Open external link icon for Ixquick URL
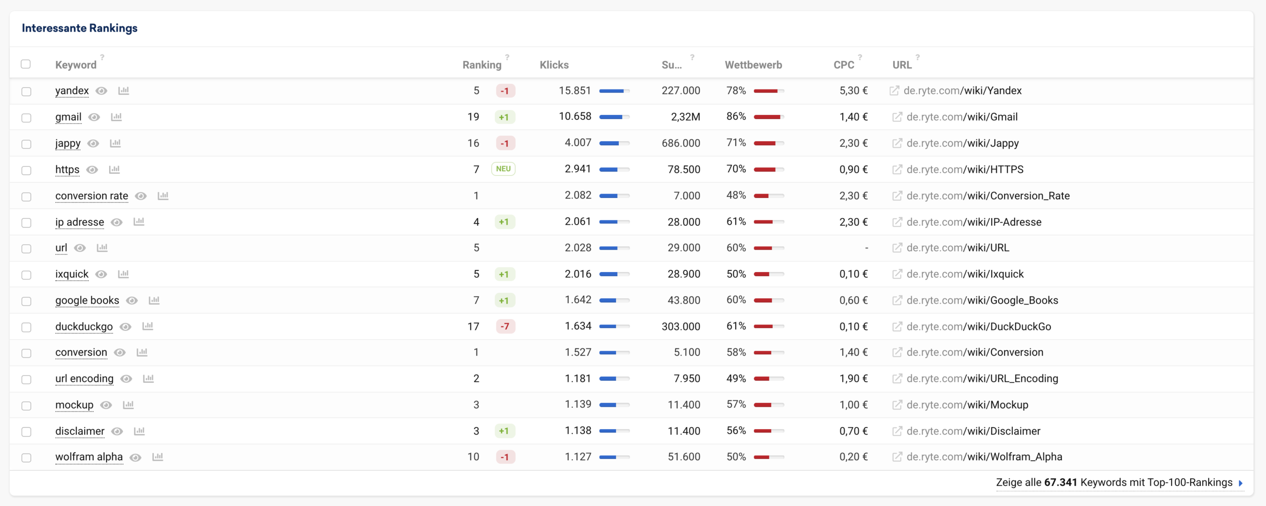 [897, 274]
